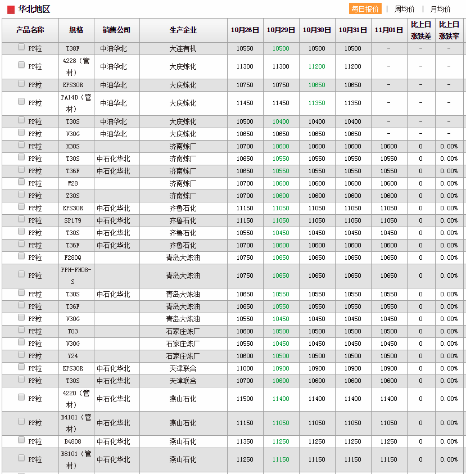
Task: Check the H30S 济南炼厂 row checkbox
Action: 21,145
